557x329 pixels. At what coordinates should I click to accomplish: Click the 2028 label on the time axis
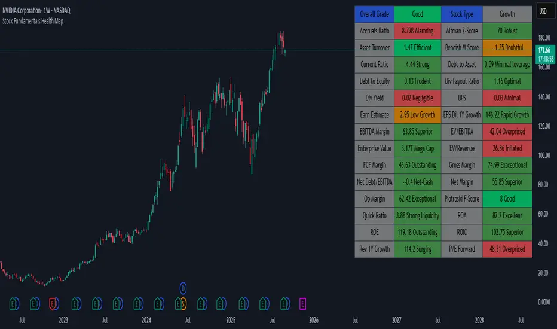point(479,320)
